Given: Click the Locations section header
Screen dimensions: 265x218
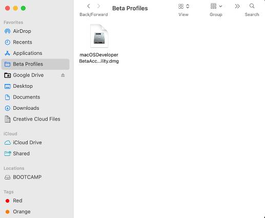Looking at the screenshot, I should [14, 168].
